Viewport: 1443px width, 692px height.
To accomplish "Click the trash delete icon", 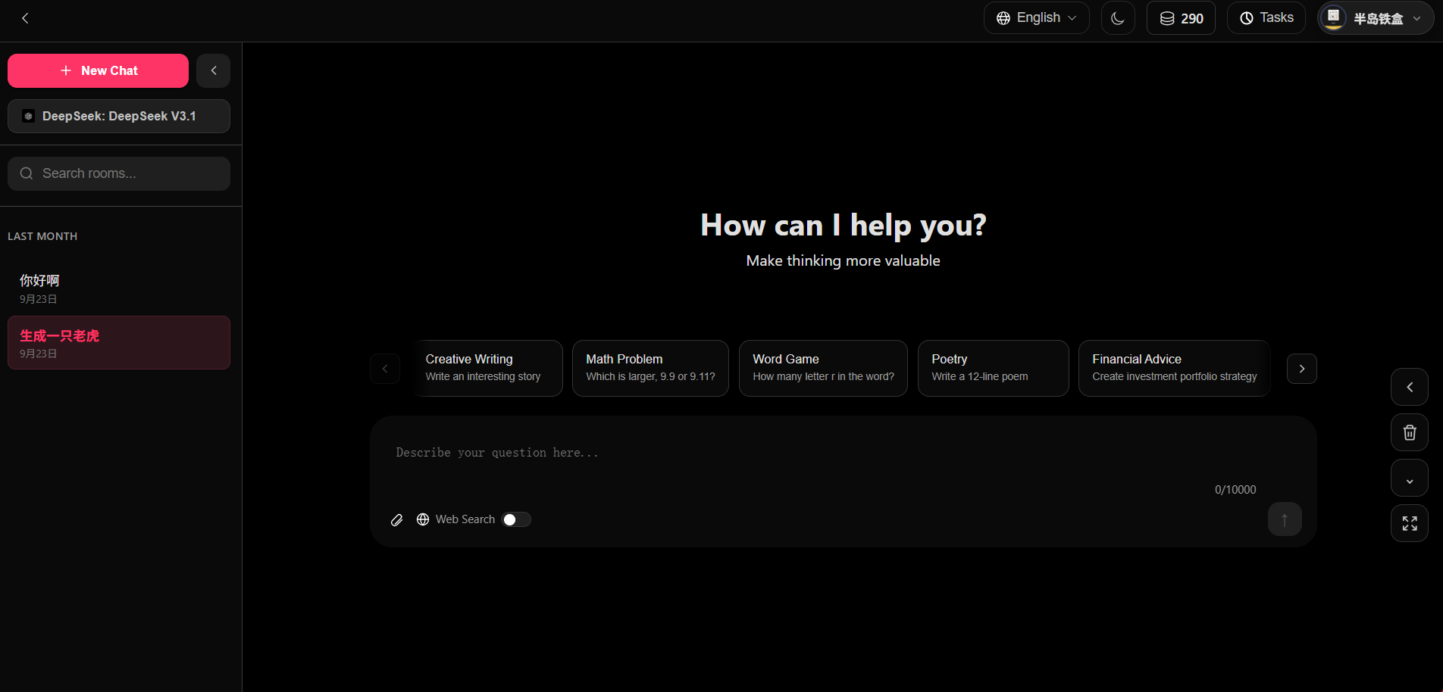I will pyautogui.click(x=1409, y=432).
